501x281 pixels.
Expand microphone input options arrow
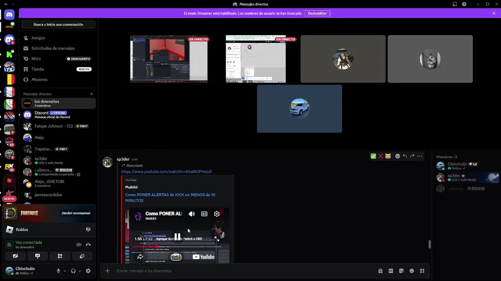click(x=65, y=271)
